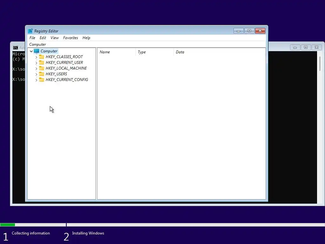
Task: Maximize the Command Prompt window
Action: pyautogui.click(x=306, y=47)
